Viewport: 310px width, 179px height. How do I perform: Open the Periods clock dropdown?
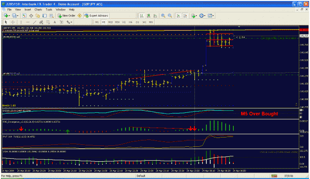pyautogui.click(x=202, y=15)
